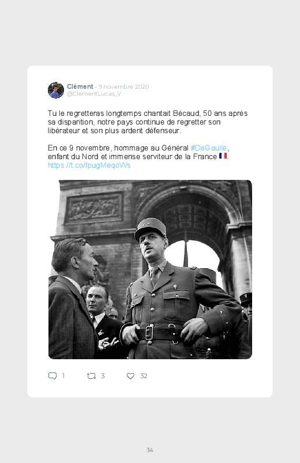Click the page number 34

150,450
